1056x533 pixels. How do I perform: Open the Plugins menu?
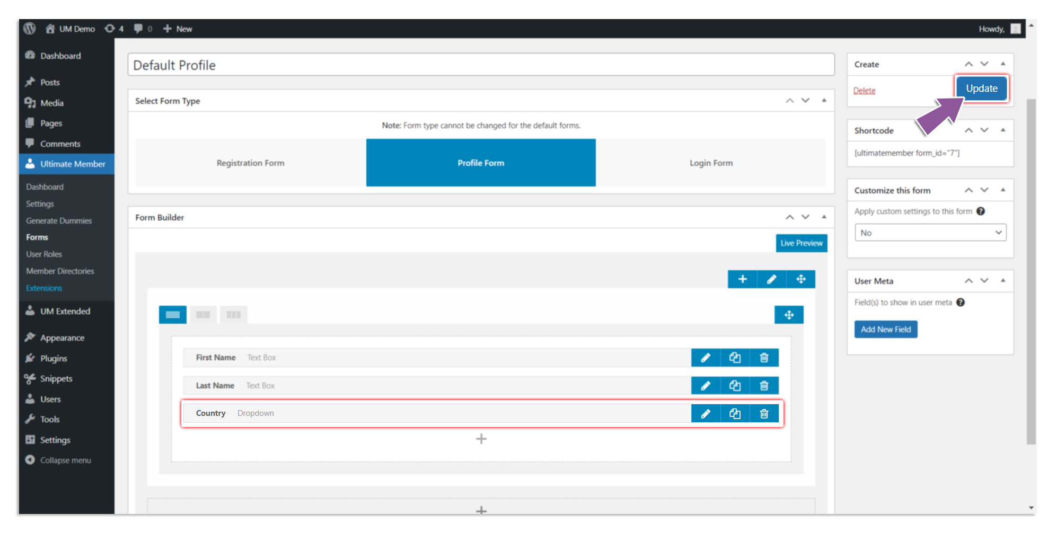click(x=54, y=358)
